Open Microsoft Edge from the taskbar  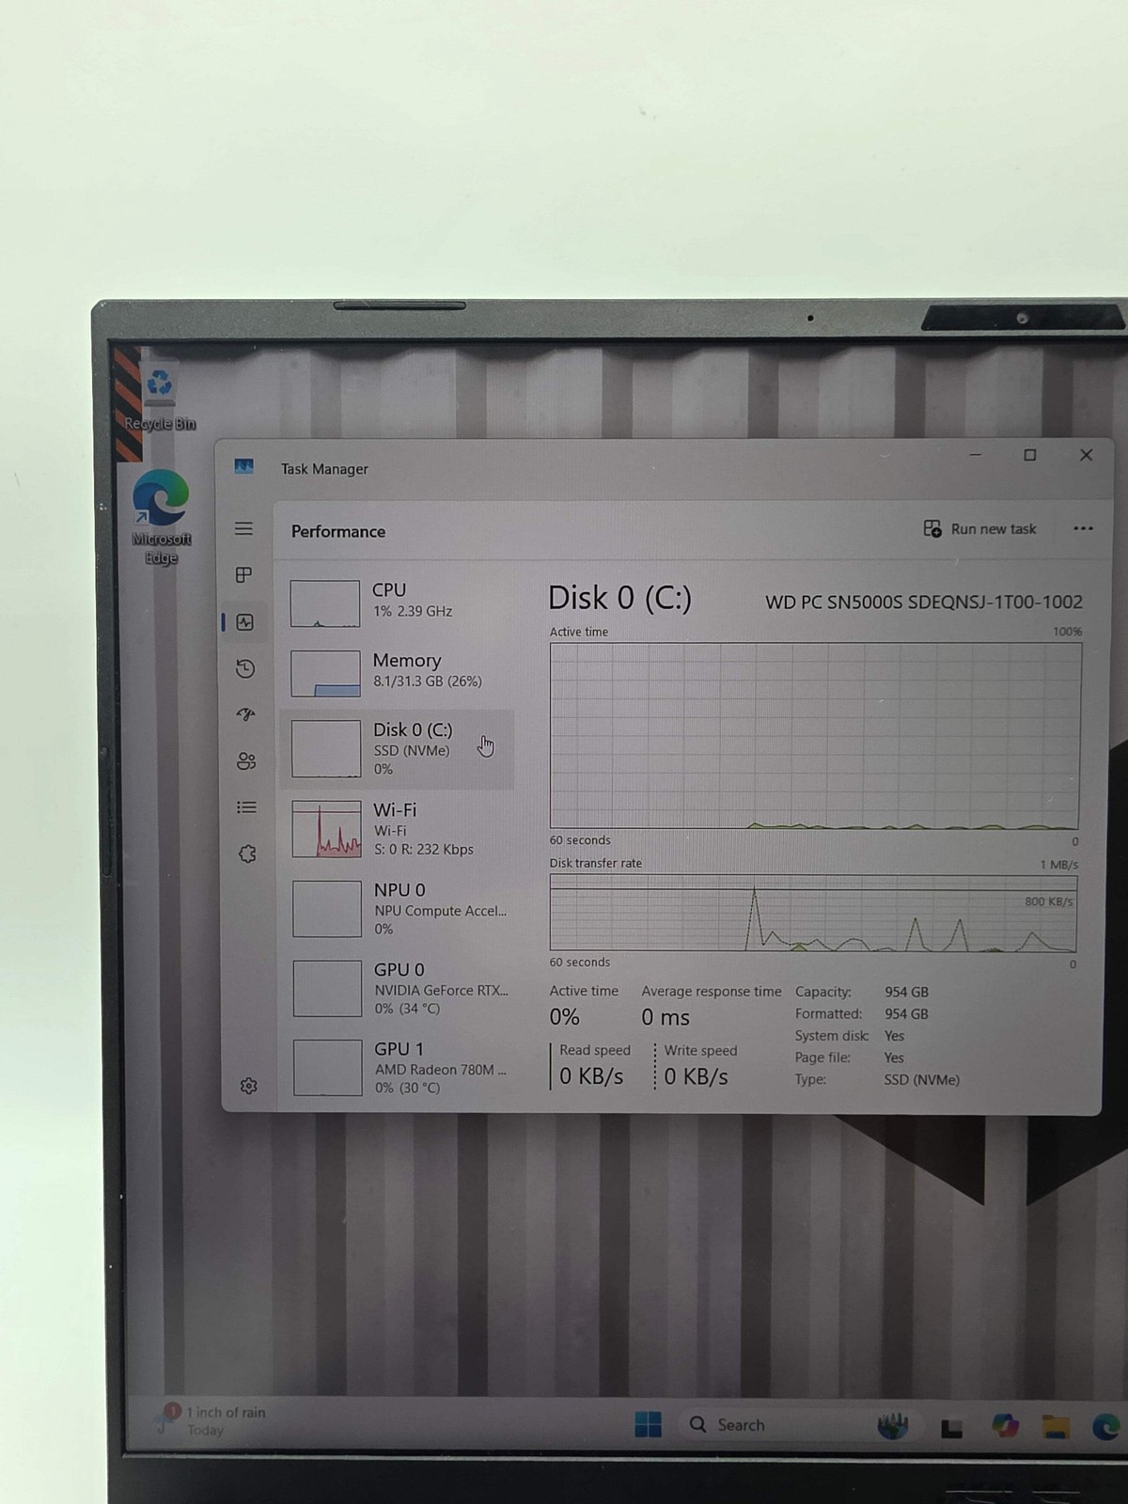(x=1105, y=1427)
